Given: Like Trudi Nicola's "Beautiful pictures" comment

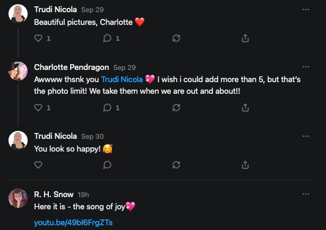Looking at the screenshot, I should click(38, 38).
